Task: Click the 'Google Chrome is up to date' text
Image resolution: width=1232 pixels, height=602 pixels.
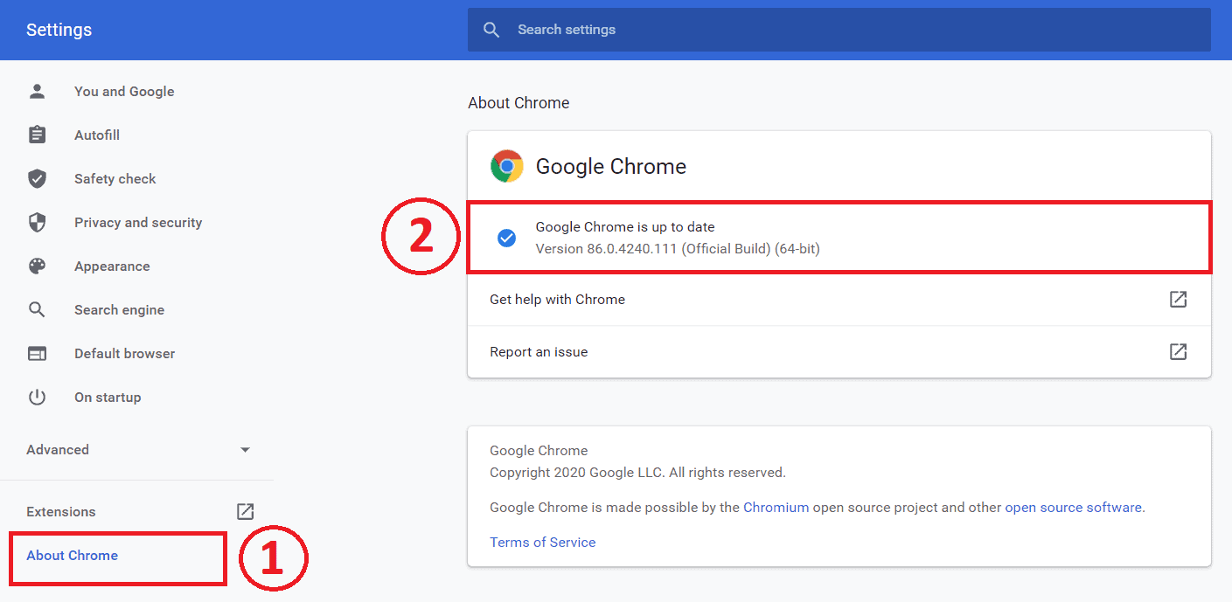Action: 624,226
